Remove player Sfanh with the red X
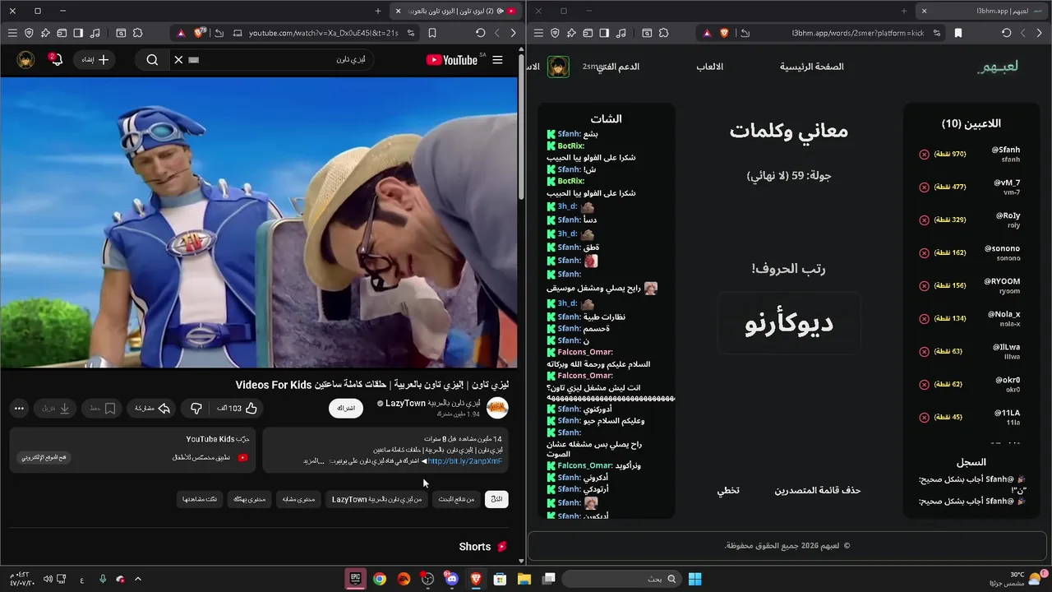 click(x=924, y=155)
